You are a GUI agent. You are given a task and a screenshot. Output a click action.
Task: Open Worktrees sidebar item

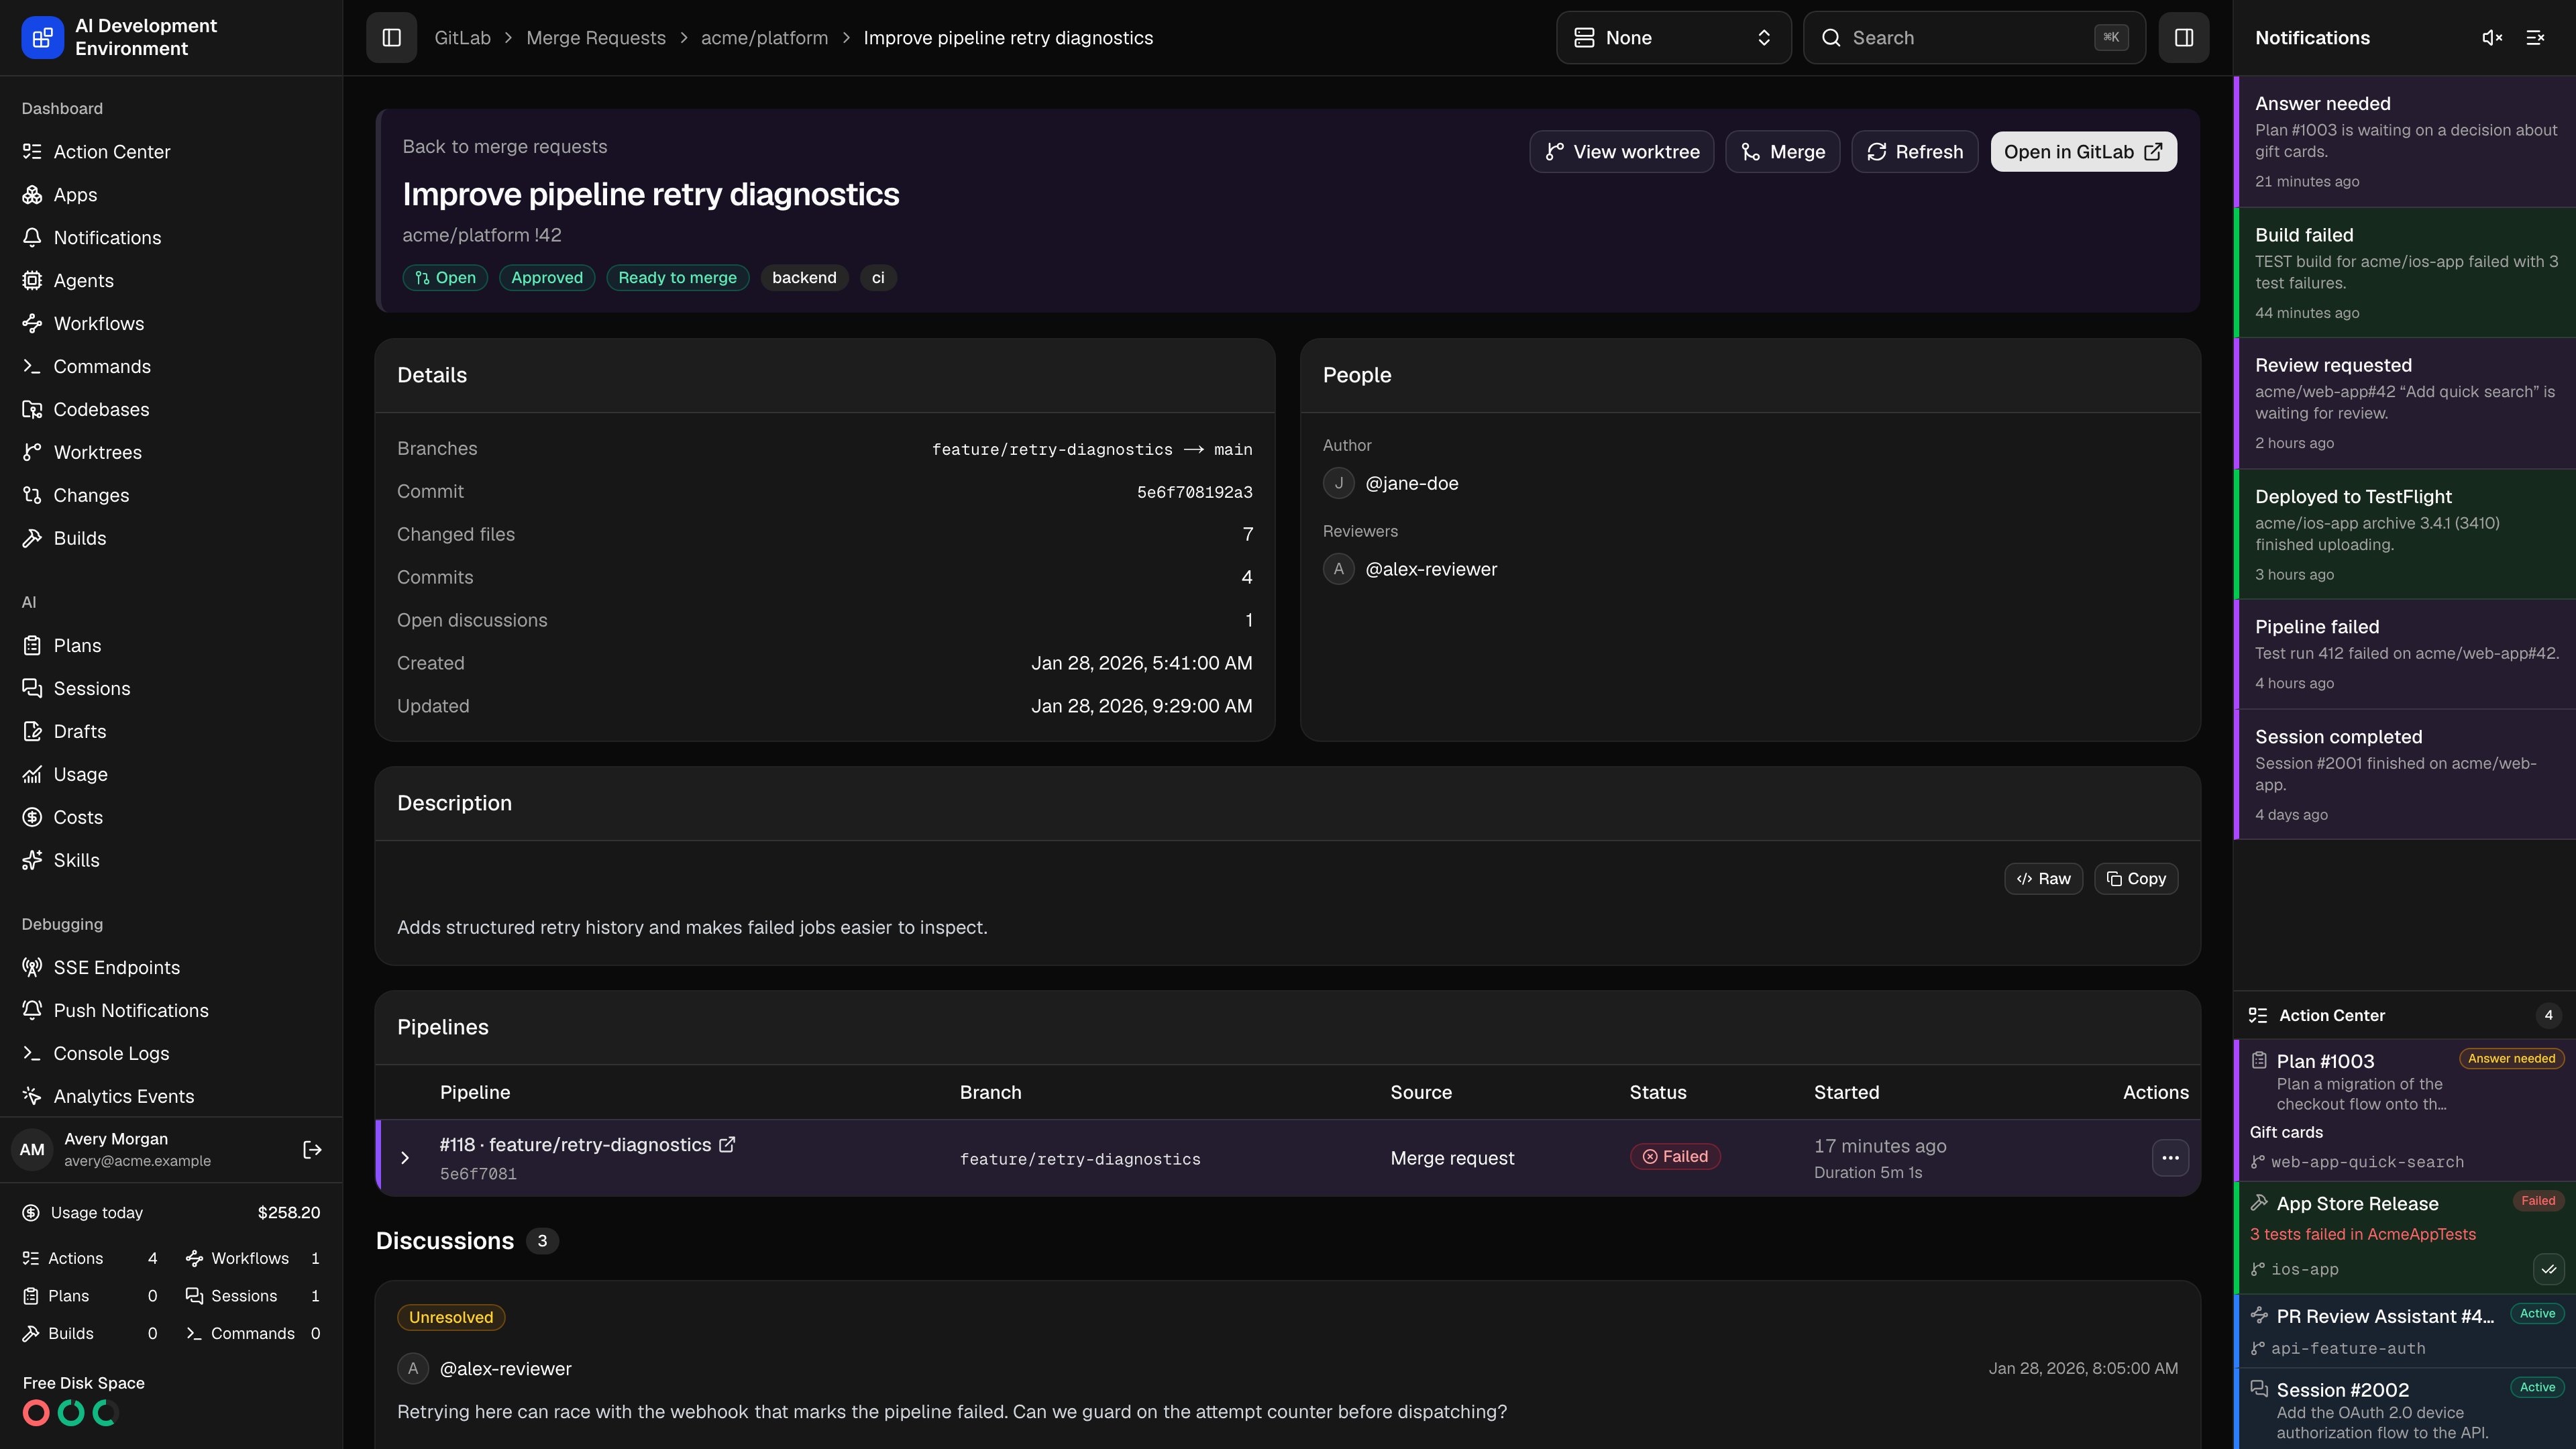(x=171, y=453)
